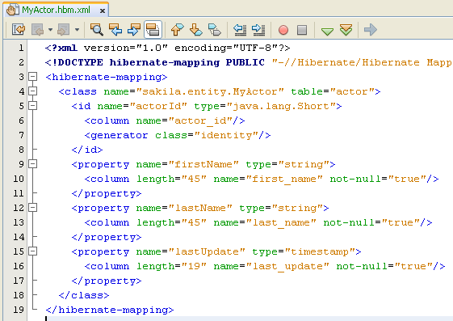453x321 pixels.
Task: Click the Last Edit location icon
Action: (19, 29)
